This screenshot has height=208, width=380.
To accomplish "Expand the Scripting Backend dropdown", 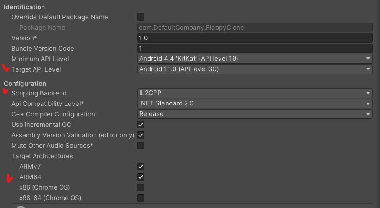I will (255, 93).
